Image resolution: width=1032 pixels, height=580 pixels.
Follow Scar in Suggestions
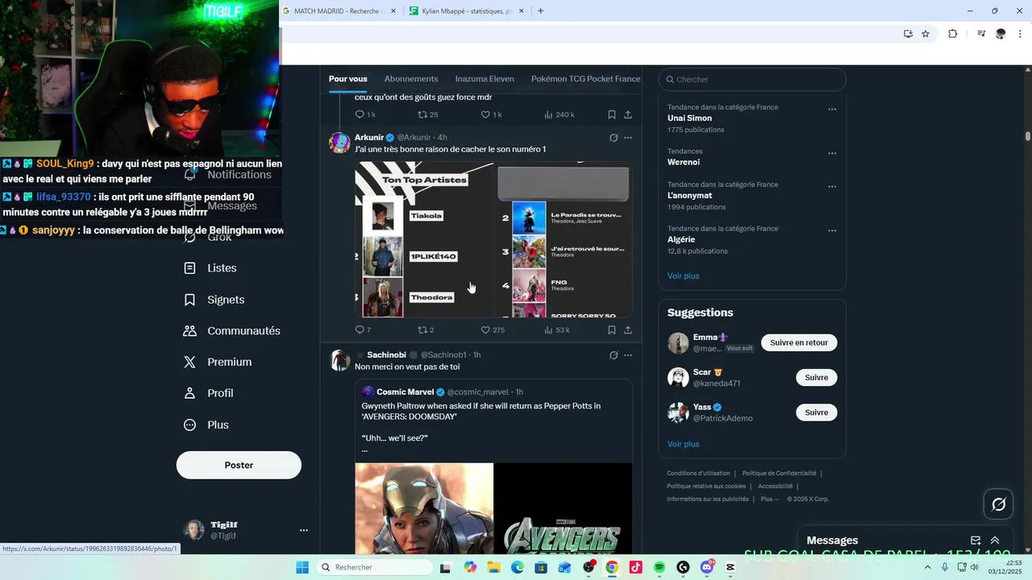click(816, 378)
